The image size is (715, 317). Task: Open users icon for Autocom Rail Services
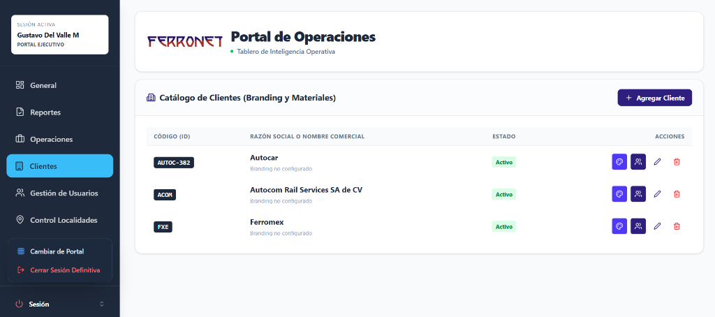pos(638,194)
